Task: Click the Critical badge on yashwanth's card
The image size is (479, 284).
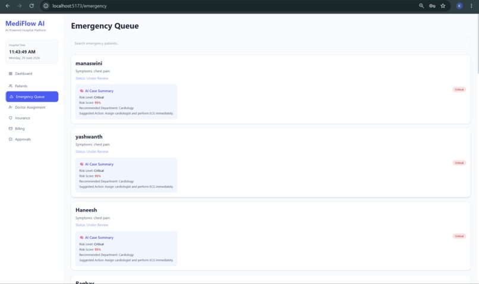Action: tap(459, 163)
